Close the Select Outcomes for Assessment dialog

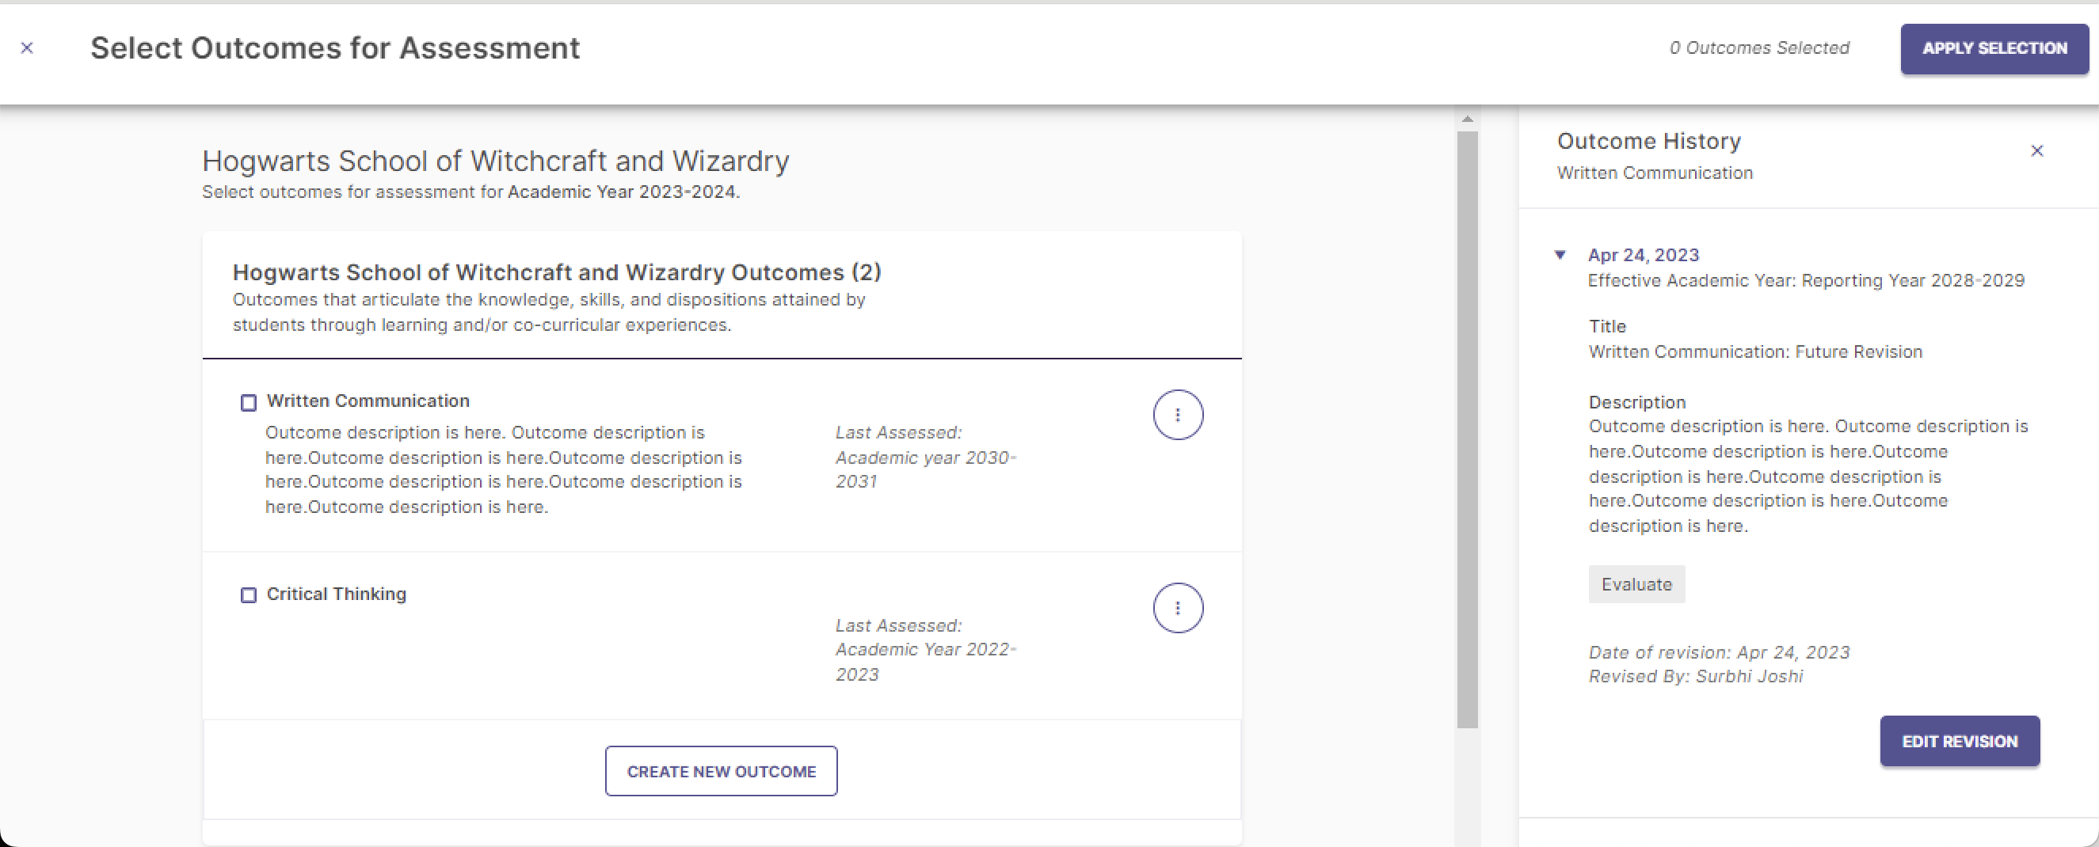pos(27,48)
